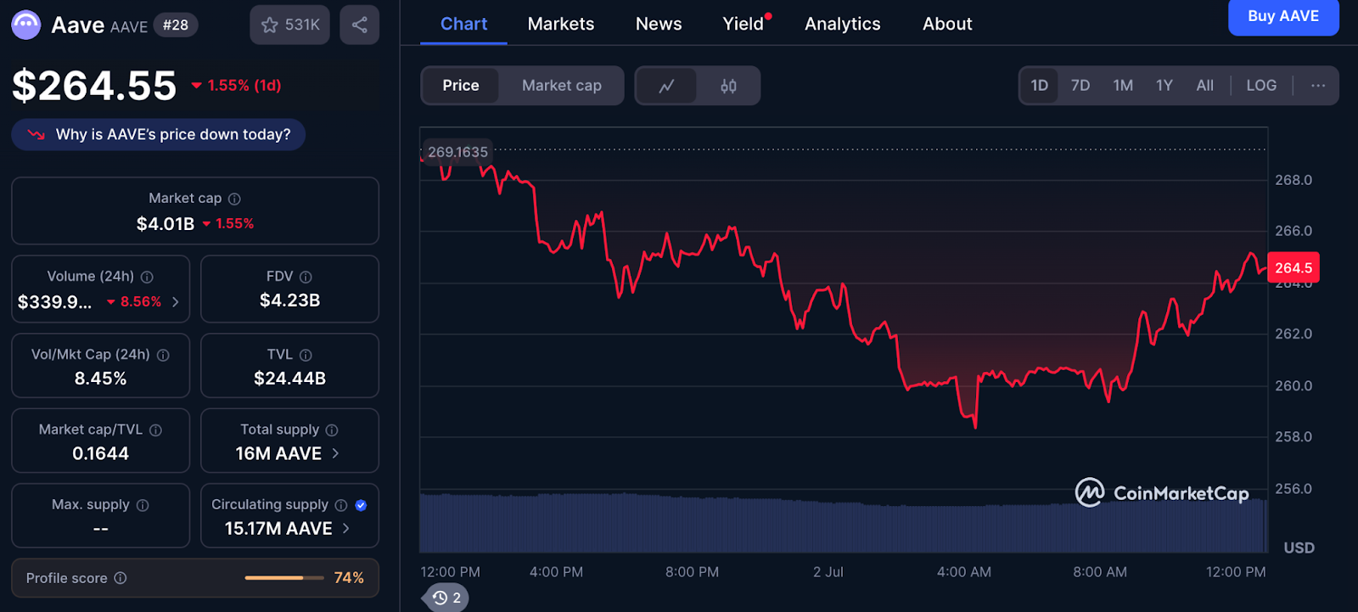1358x612 pixels.
Task: Click the $24.44B TVL value
Action: 289,379
